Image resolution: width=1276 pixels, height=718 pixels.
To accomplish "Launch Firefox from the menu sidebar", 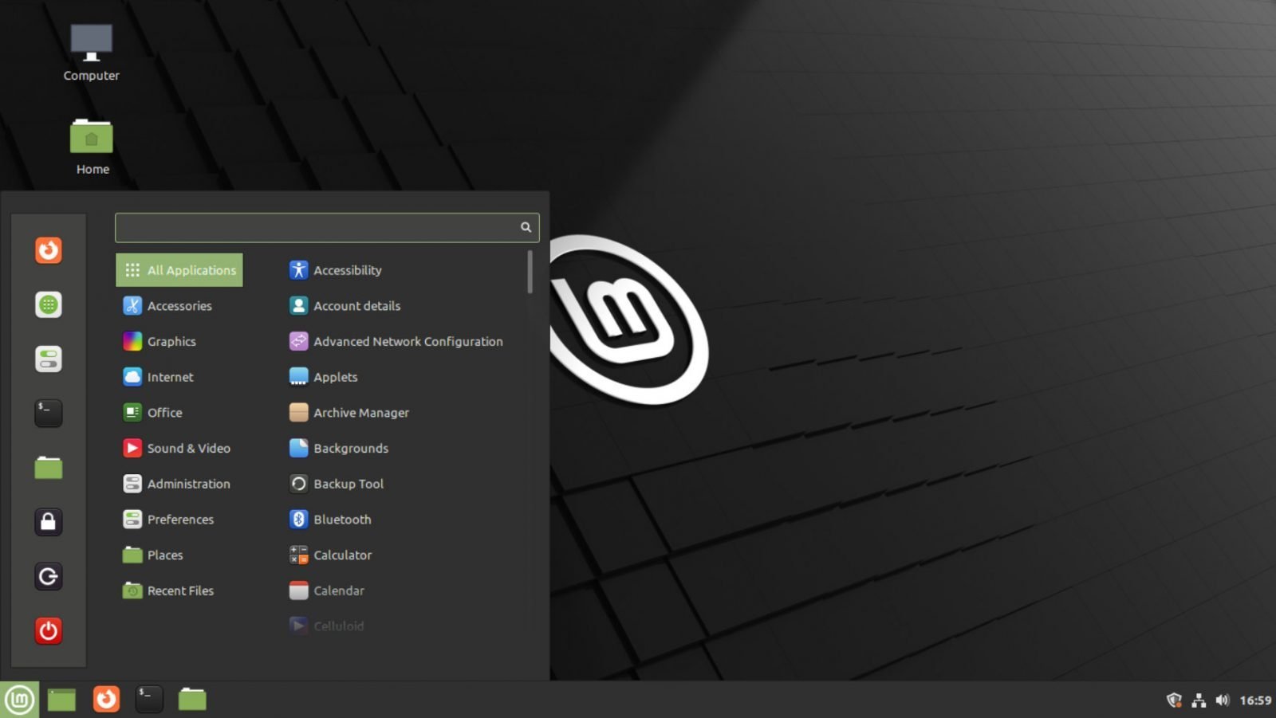I will [48, 250].
